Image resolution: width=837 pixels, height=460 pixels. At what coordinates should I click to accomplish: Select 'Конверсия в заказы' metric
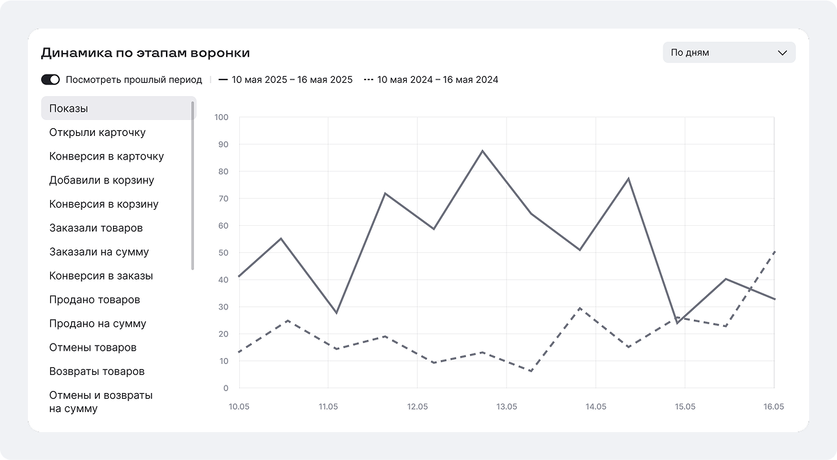(101, 276)
